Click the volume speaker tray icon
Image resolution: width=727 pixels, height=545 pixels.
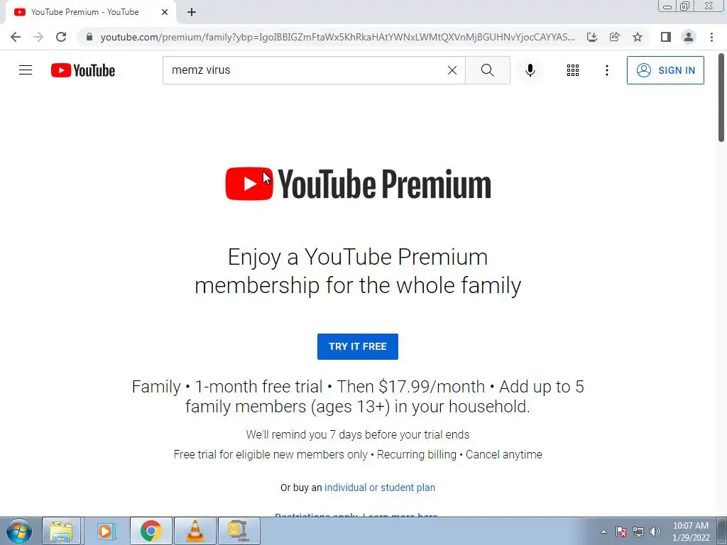[x=655, y=532]
